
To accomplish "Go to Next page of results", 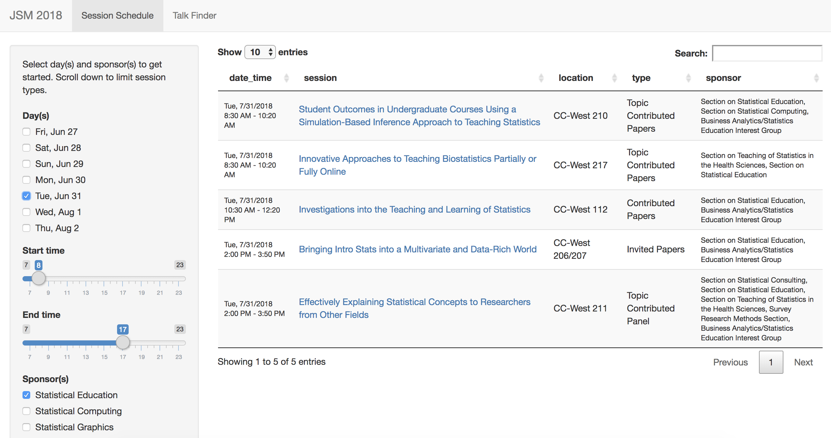I will [x=803, y=362].
